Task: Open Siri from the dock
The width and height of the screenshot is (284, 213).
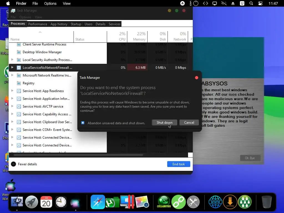Action: click(x=75, y=202)
